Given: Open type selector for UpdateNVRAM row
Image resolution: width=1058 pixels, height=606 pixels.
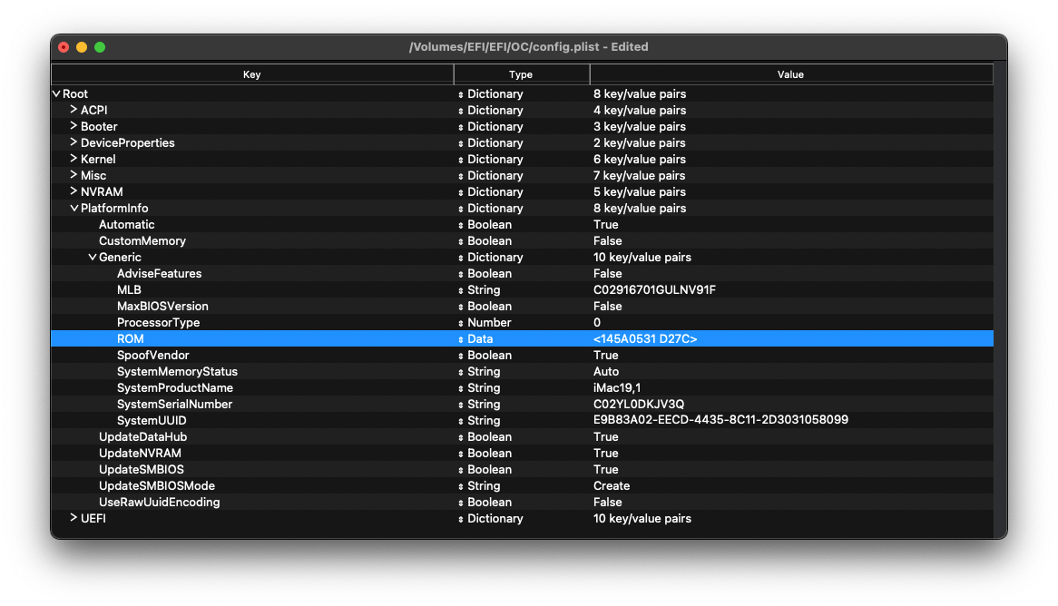Looking at the screenshot, I should (461, 454).
